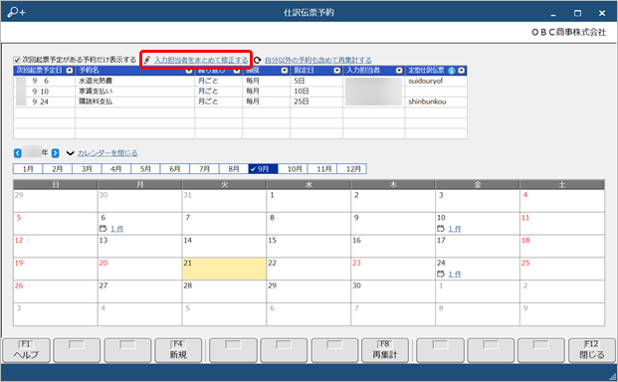Switch to the 5月 month tab
The width and height of the screenshot is (618, 382).
click(x=145, y=169)
